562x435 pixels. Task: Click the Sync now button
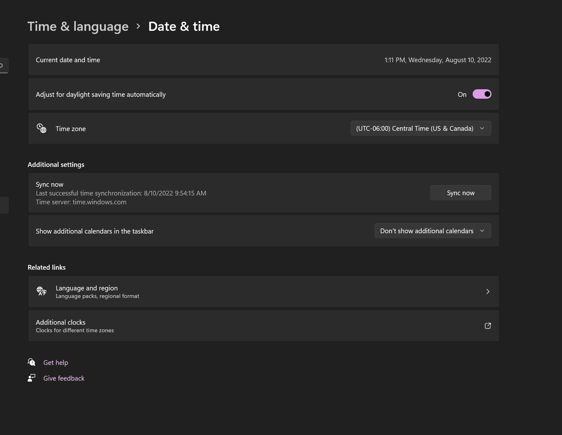461,193
